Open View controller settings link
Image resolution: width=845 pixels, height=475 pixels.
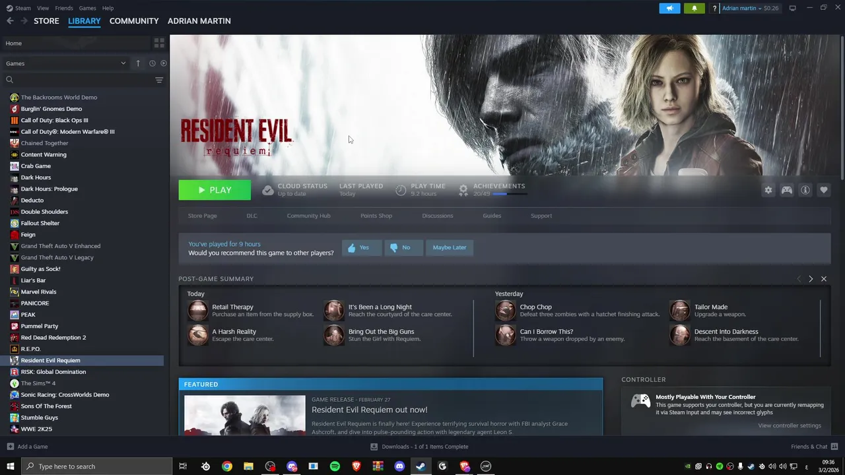tap(790, 426)
